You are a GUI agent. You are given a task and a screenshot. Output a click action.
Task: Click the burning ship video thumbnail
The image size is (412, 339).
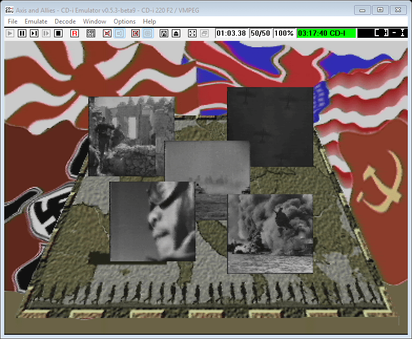[x=270, y=234]
